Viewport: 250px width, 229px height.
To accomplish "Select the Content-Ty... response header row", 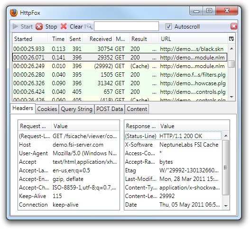I will coord(173,188).
